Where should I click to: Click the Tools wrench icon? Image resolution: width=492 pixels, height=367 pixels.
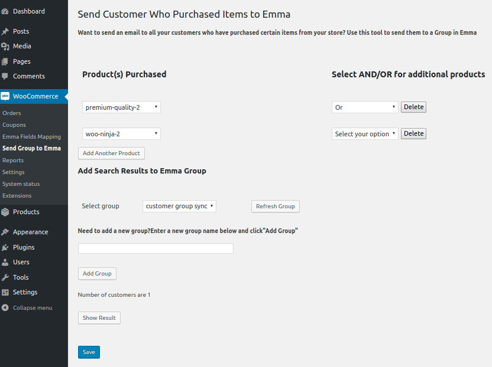(x=5, y=277)
